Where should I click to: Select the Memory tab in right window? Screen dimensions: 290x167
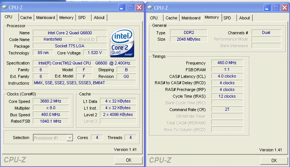(x=212, y=18)
